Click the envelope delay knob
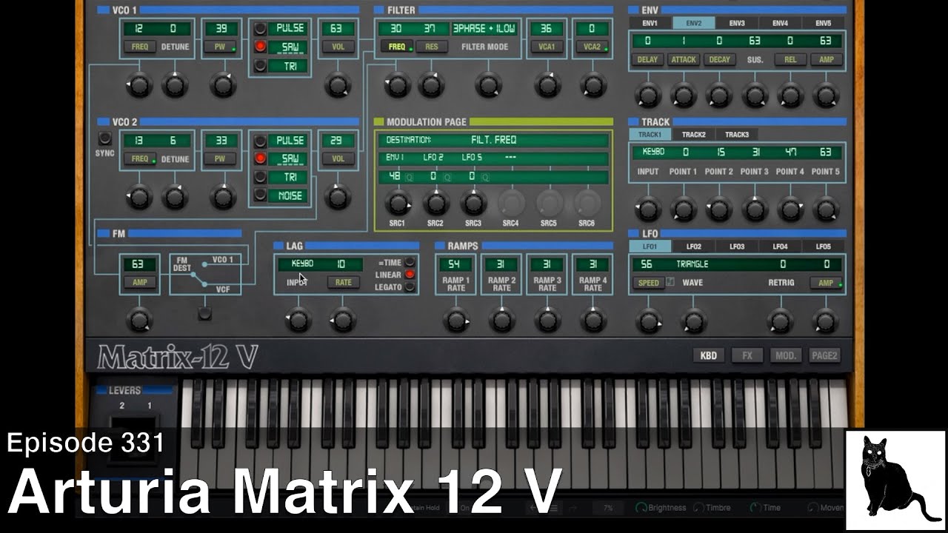Screen dimensions: 948x533 point(647,95)
